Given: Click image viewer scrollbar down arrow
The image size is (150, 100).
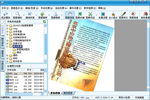Looking at the screenshot, I should click(148, 90).
